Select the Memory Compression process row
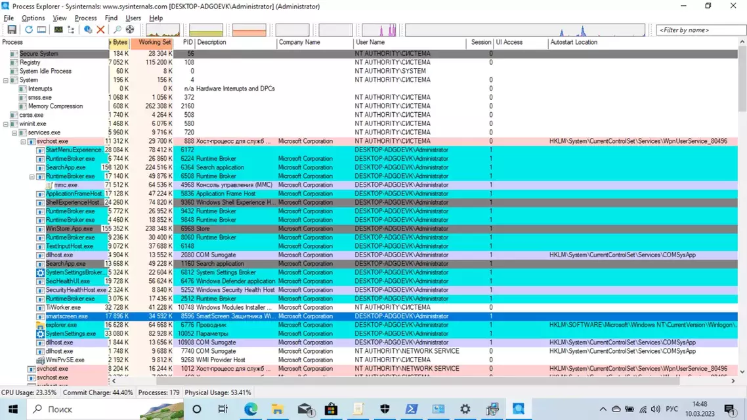Screen dimensions: 747x420 point(369,106)
